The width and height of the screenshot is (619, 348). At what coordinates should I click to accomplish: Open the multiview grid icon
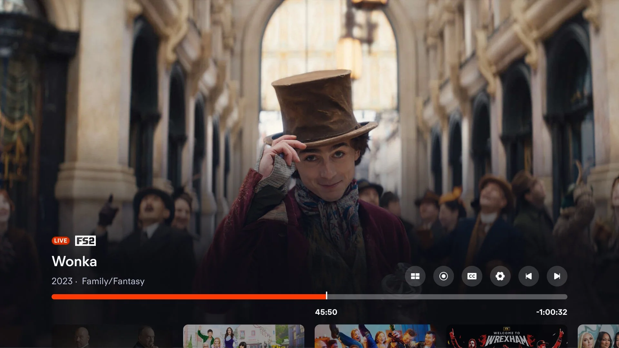[415, 276]
